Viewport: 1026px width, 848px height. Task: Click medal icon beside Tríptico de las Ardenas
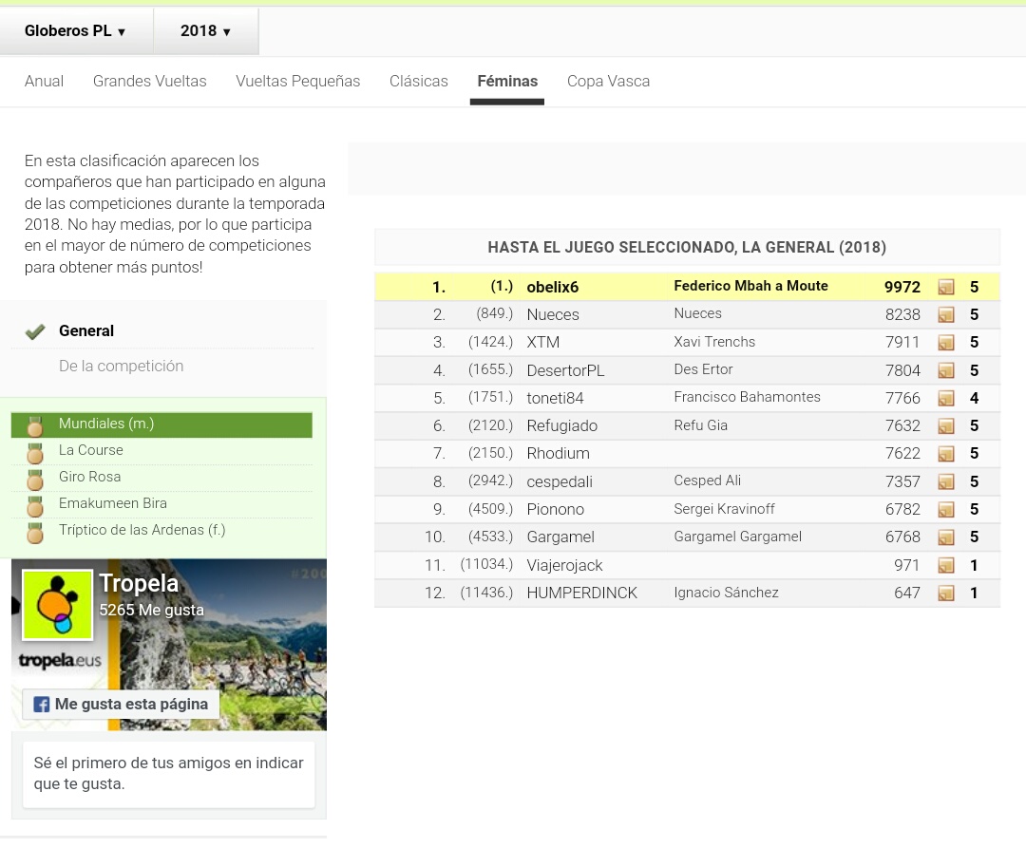click(35, 533)
